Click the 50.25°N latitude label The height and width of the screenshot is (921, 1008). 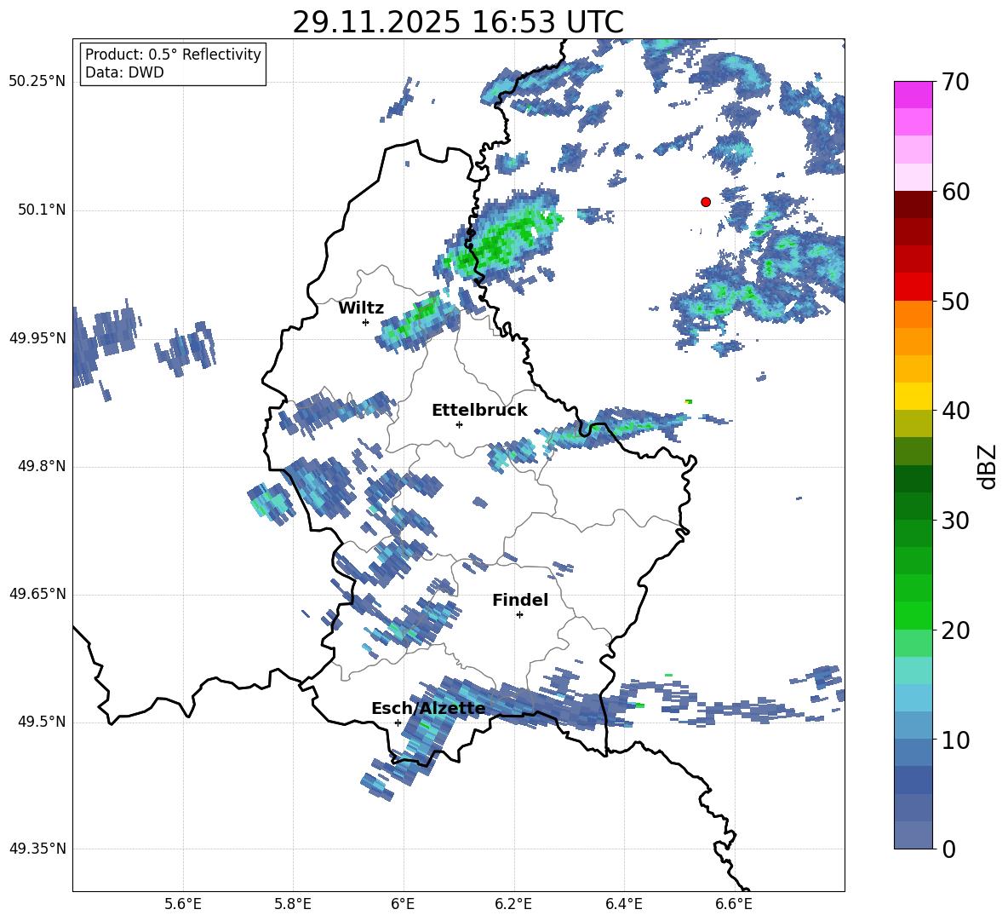(37, 82)
